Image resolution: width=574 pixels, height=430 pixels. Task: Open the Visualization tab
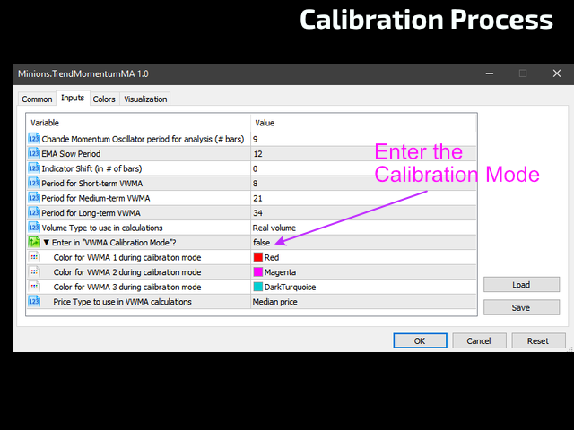click(145, 99)
